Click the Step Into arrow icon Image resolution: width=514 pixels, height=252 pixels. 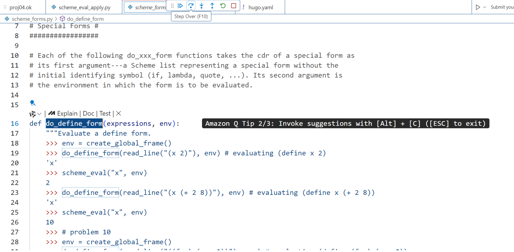(202, 6)
